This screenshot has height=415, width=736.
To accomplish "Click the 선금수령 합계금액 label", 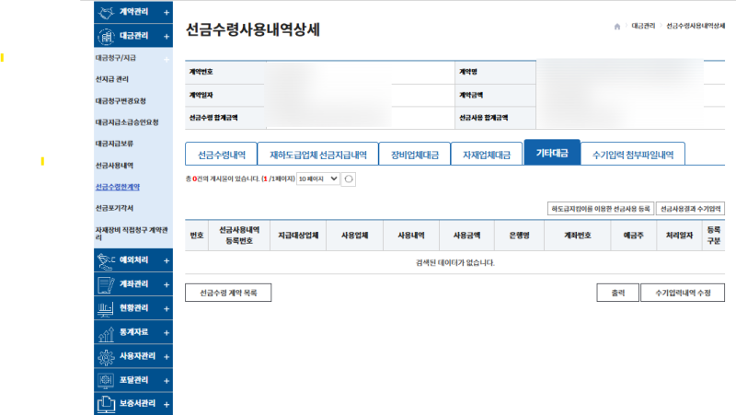I will click(x=213, y=118).
